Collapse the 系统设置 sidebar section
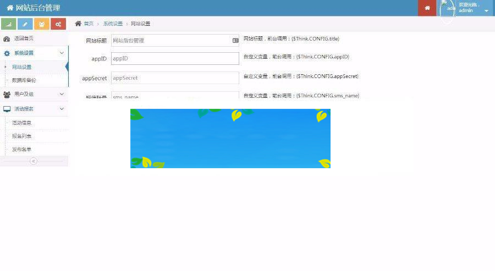Image resolution: width=495 pixels, height=271 pixels. 61,53
